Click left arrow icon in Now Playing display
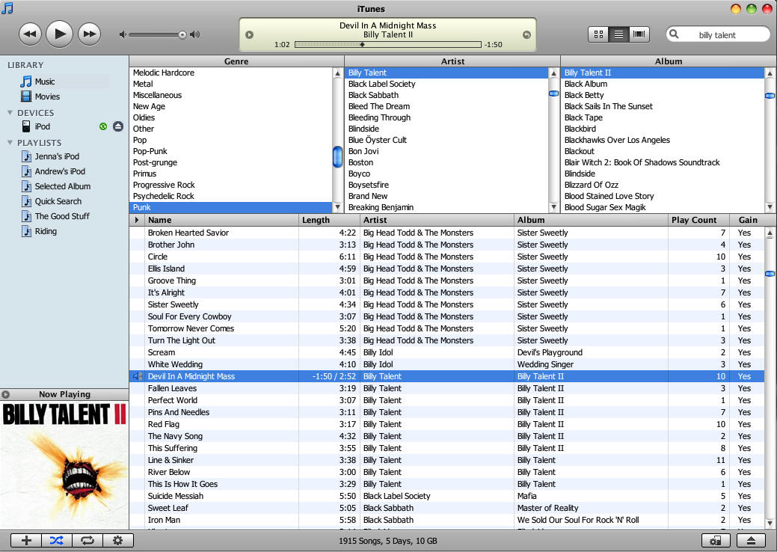This screenshot has width=777, height=552. (249, 34)
